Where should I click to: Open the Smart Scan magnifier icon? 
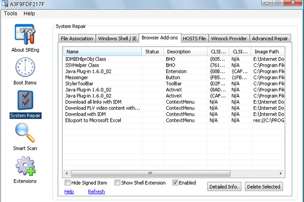pos(25,133)
